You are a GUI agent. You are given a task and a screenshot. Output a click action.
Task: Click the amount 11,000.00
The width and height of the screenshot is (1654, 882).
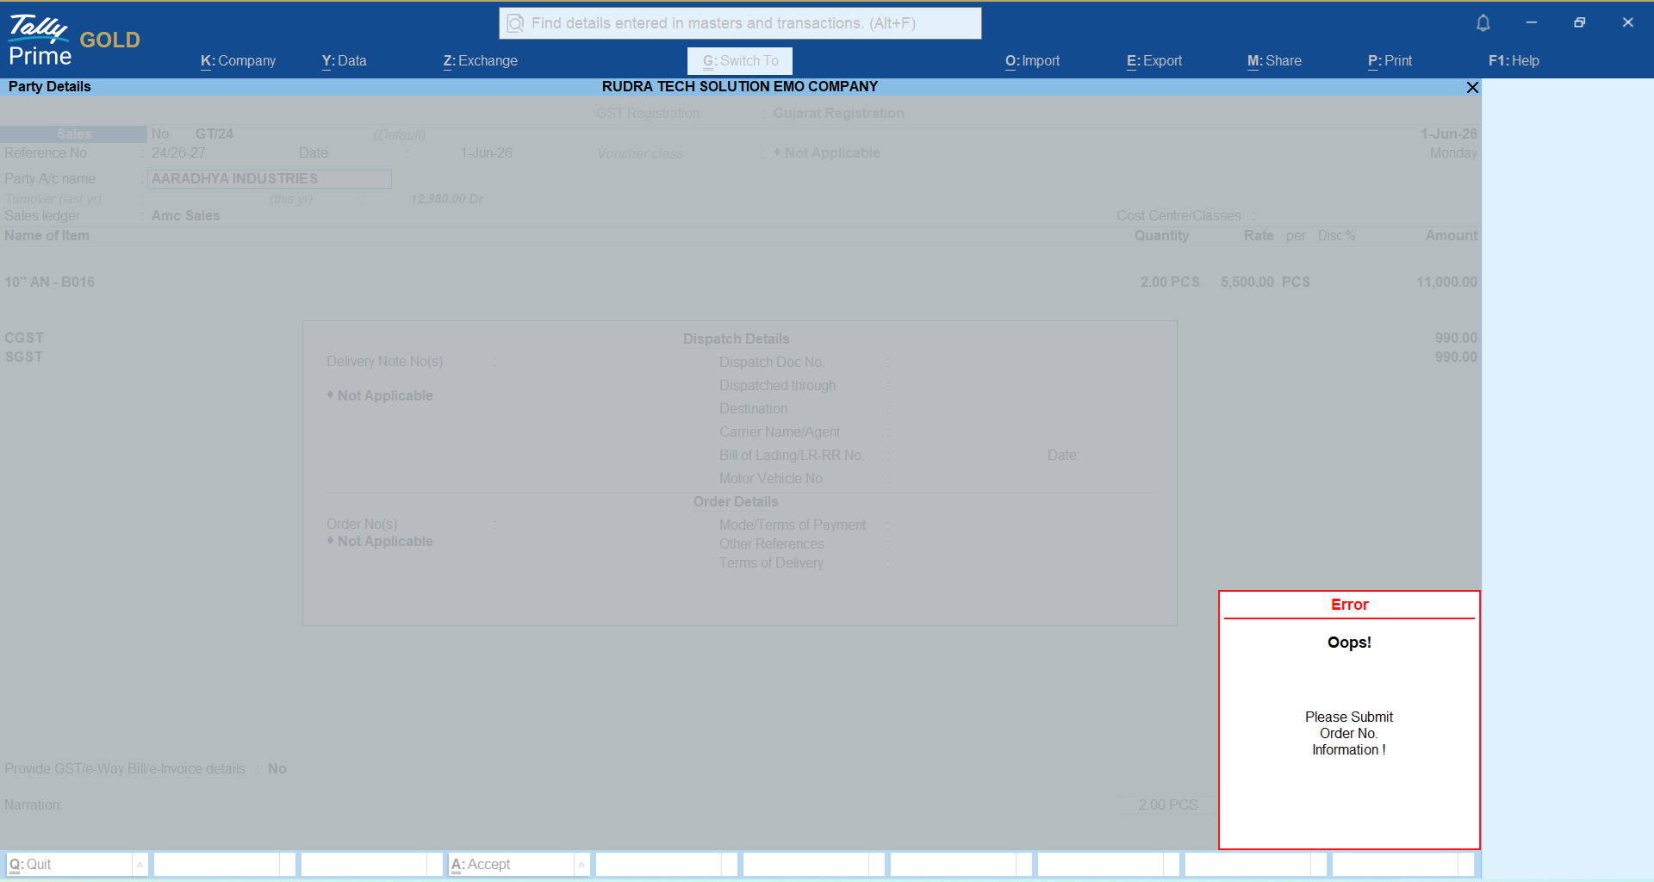tap(1446, 283)
